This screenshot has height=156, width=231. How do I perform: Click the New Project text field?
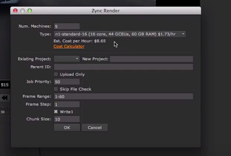(x=151, y=59)
